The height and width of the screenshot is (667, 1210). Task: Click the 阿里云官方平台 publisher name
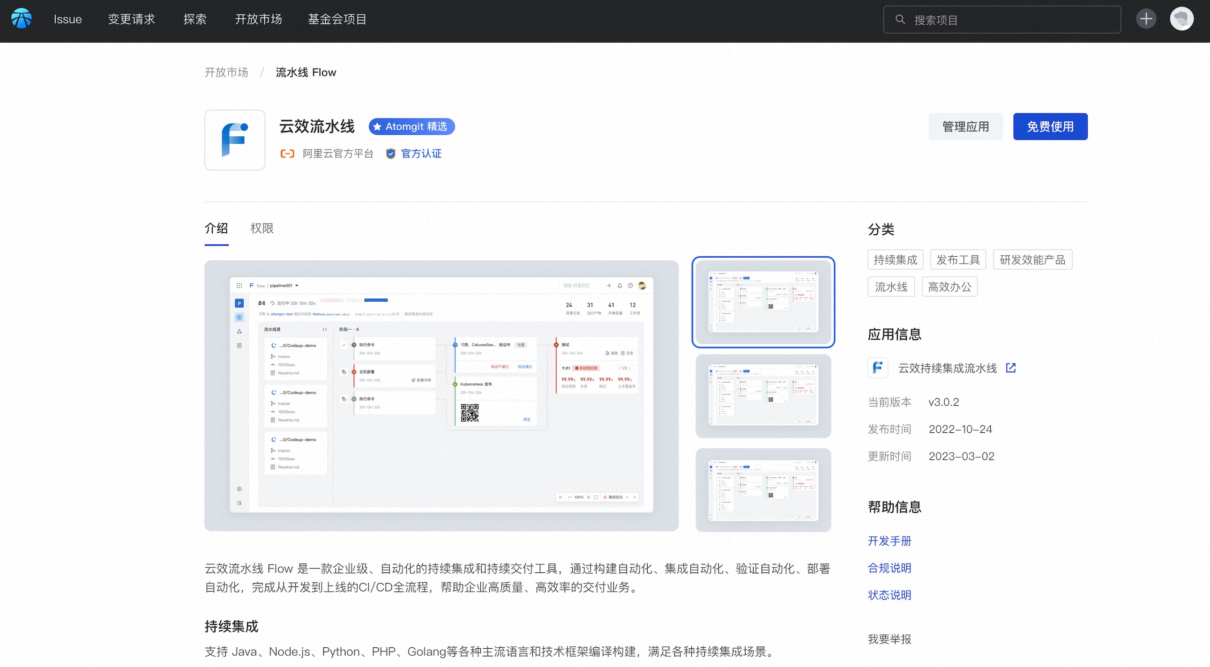click(338, 154)
